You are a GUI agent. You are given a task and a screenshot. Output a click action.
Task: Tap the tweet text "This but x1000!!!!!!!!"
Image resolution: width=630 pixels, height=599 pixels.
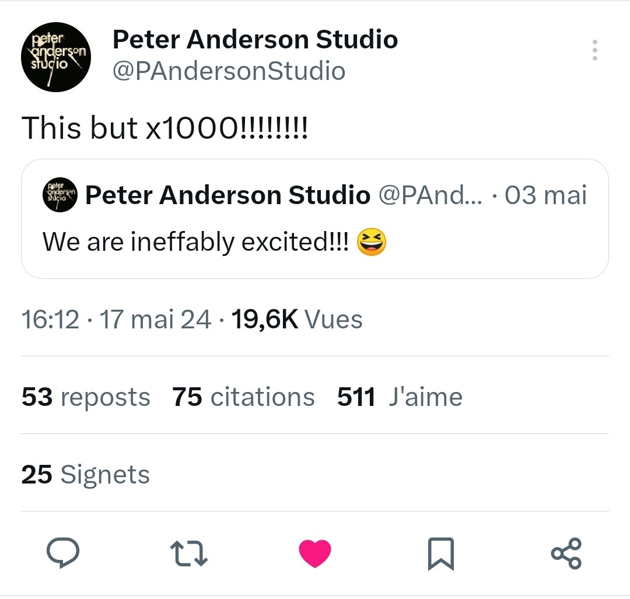[x=164, y=128]
